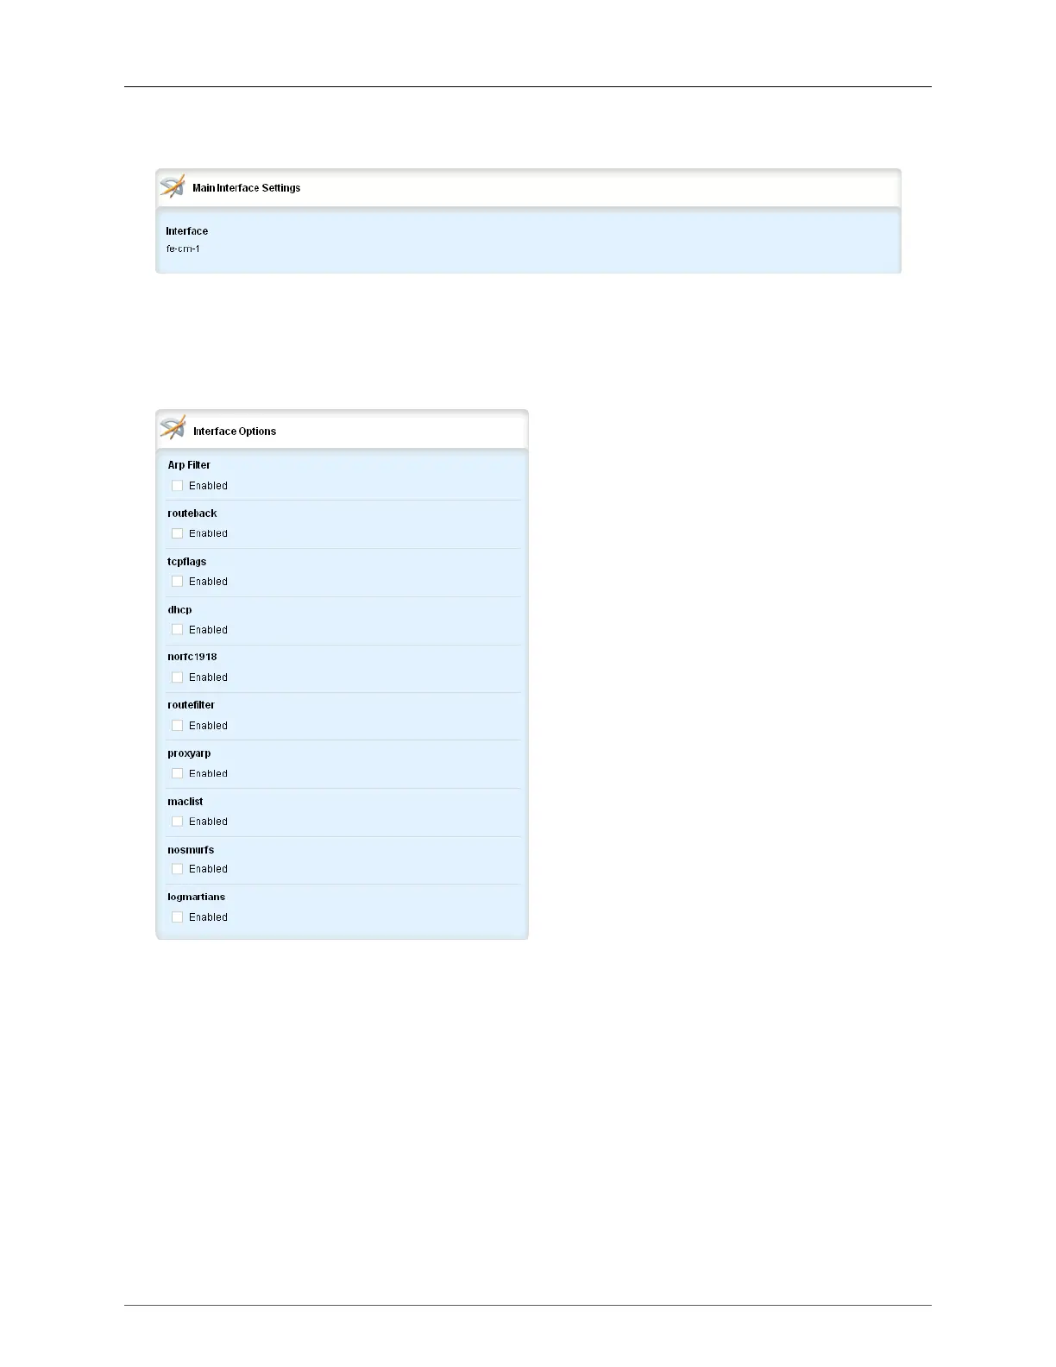Click the 'Interface Options' title text
This screenshot has height=1367, width=1056.
pos(235,432)
